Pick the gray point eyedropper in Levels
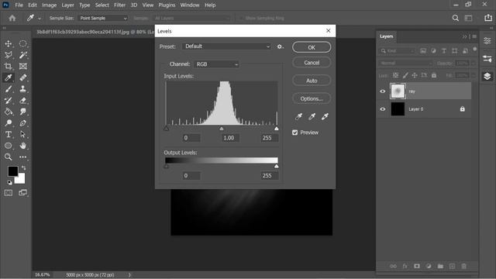The width and height of the screenshot is (496, 279). click(312, 117)
